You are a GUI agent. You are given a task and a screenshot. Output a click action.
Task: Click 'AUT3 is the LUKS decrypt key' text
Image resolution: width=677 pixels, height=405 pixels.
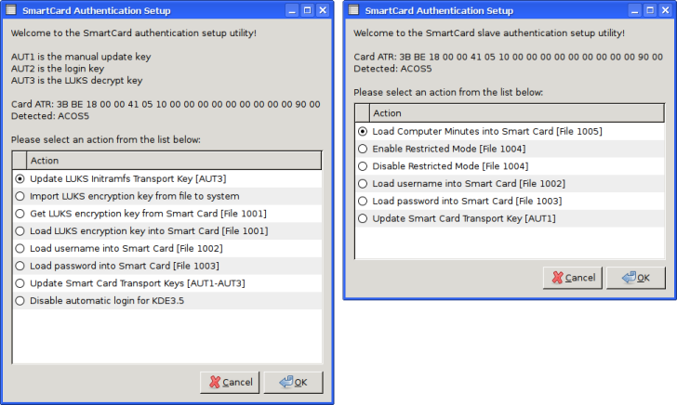[77, 81]
